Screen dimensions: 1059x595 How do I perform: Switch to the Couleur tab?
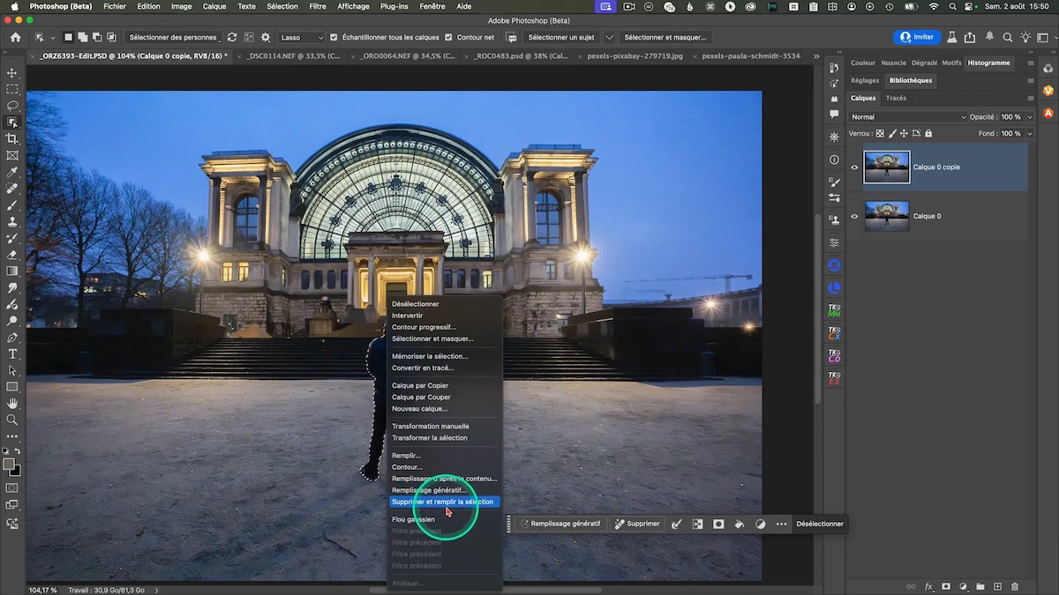pos(863,63)
